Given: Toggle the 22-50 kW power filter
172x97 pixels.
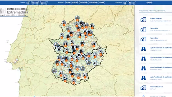Looking at the screenshot, I should (x=75, y=3).
